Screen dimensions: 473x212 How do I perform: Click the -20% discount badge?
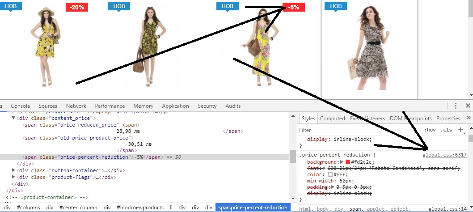(77, 7)
